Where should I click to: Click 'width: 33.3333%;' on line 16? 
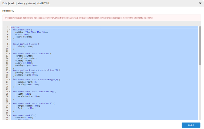[x=24, y=63]
